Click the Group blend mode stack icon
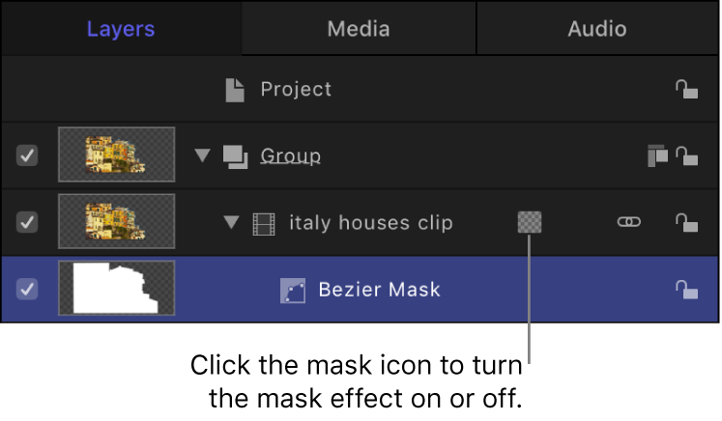 (x=657, y=155)
